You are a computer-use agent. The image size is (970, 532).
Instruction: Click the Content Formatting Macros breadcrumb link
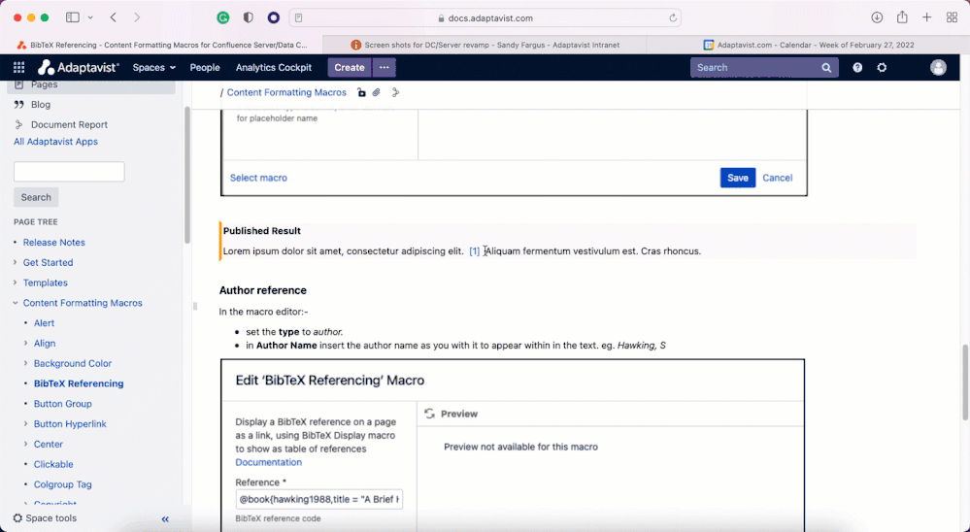click(x=286, y=92)
